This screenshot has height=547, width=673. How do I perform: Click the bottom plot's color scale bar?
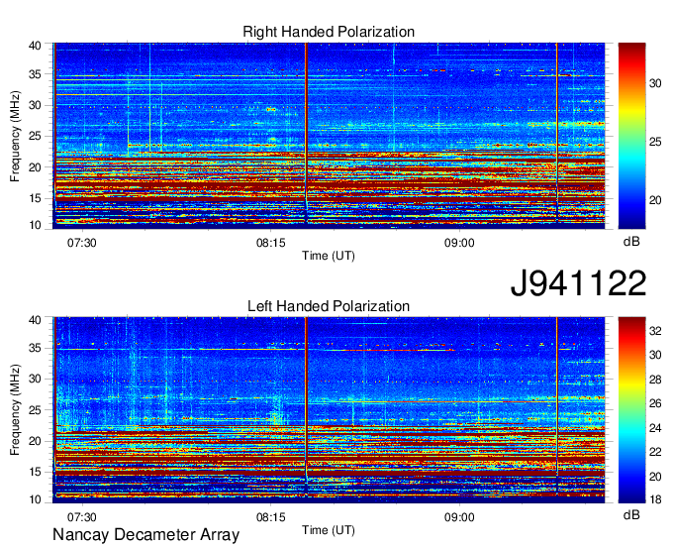point(631,410)
